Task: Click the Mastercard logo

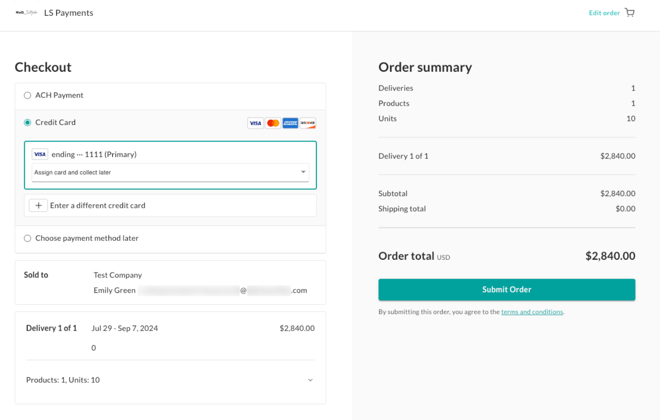Action: [x=273, y=123]
